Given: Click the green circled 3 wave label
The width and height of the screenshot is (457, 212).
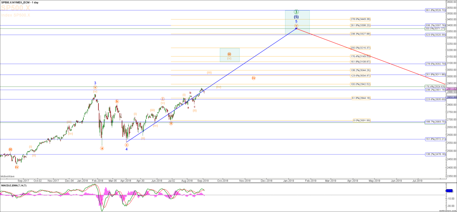Looking at the screenshot, I should [x=296, y=12].
